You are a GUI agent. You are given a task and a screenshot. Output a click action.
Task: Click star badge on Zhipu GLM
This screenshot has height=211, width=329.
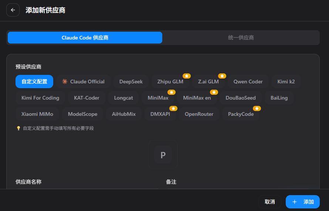(187, 76)
